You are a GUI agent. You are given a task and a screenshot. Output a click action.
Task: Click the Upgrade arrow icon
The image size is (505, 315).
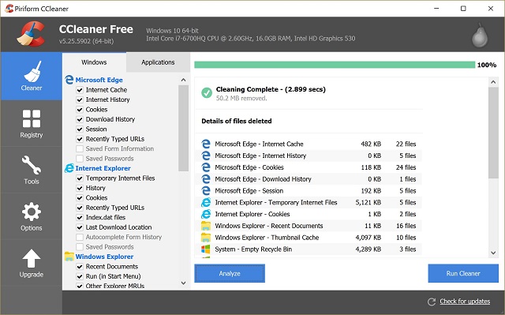32,258
